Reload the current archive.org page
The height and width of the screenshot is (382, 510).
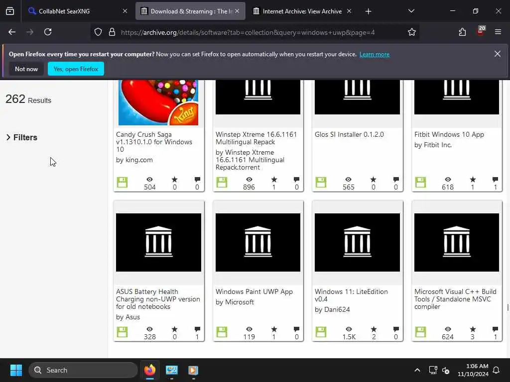click(48, 32)
